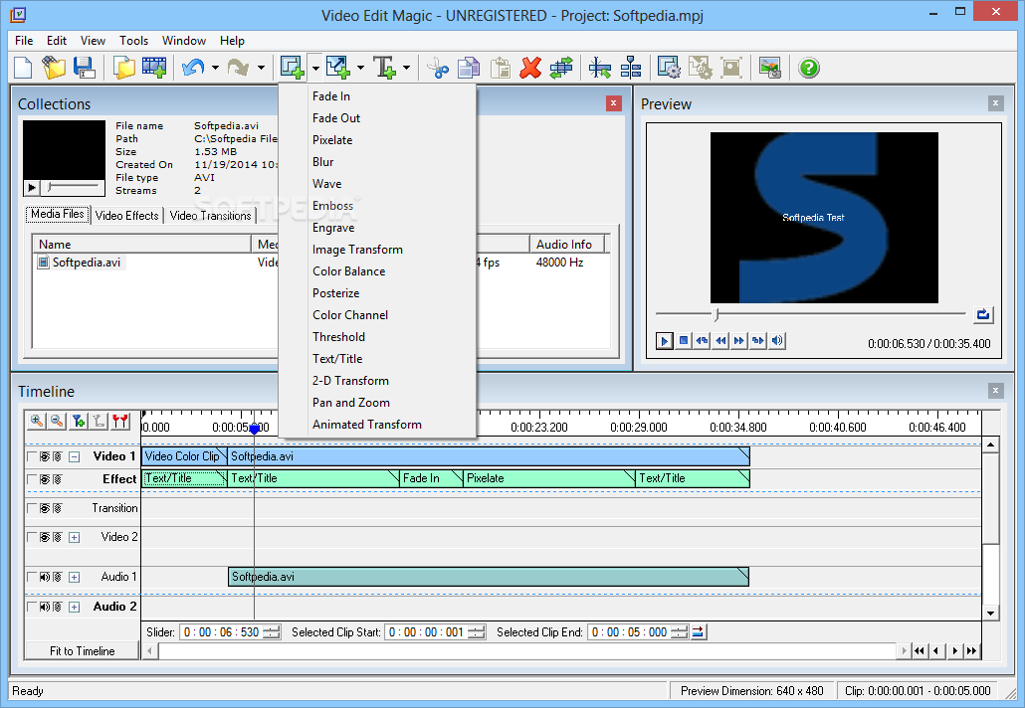Zoom in on the timeline
This screenshot has width=1025, height=708.
point(37,422)
